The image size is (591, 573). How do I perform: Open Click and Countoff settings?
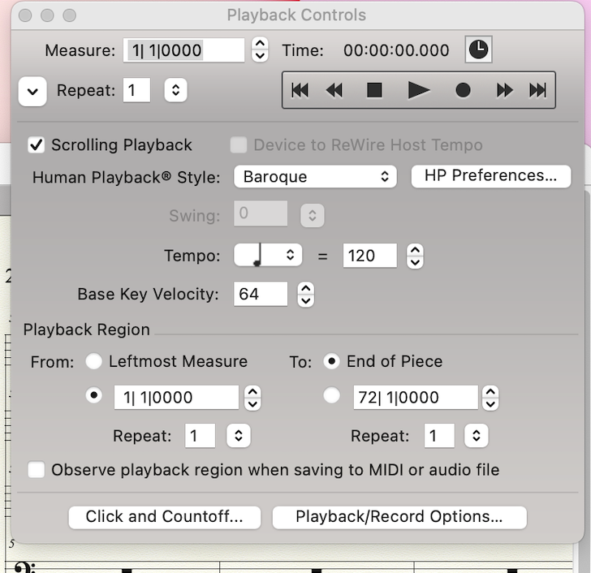click(164, 517)
